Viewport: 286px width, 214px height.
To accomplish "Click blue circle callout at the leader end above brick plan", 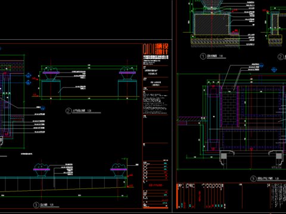I will [262, 65].
